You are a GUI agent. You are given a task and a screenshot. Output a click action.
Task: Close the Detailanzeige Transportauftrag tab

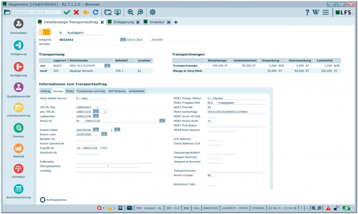pos(102,22)
